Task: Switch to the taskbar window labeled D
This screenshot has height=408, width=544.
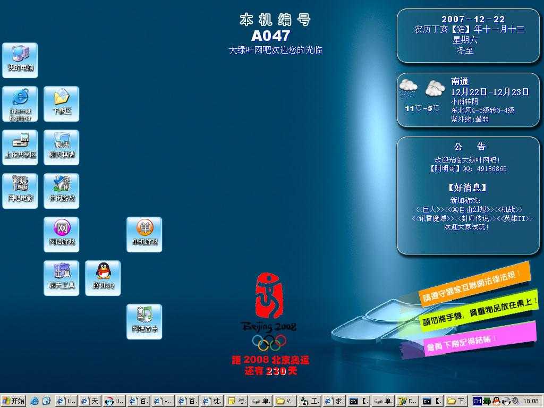Action: click(407, 402)
